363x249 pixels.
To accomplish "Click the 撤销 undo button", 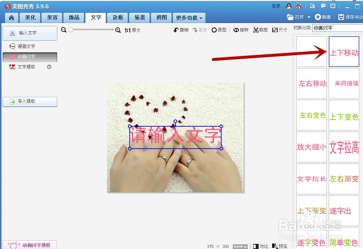I will click(181, 30).
